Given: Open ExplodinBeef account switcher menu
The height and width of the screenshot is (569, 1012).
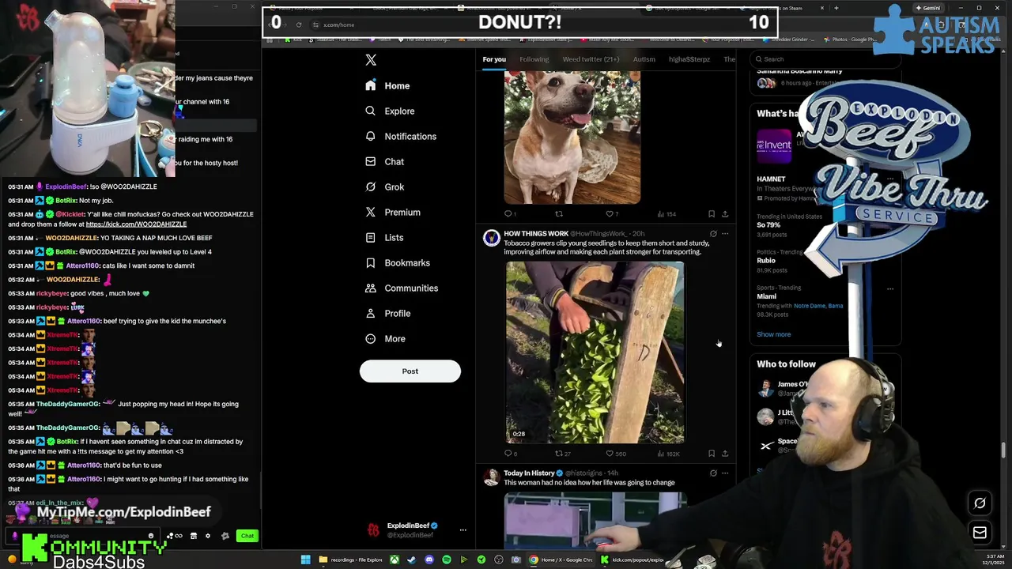Looking at the screenshot, I should (416, 530).
